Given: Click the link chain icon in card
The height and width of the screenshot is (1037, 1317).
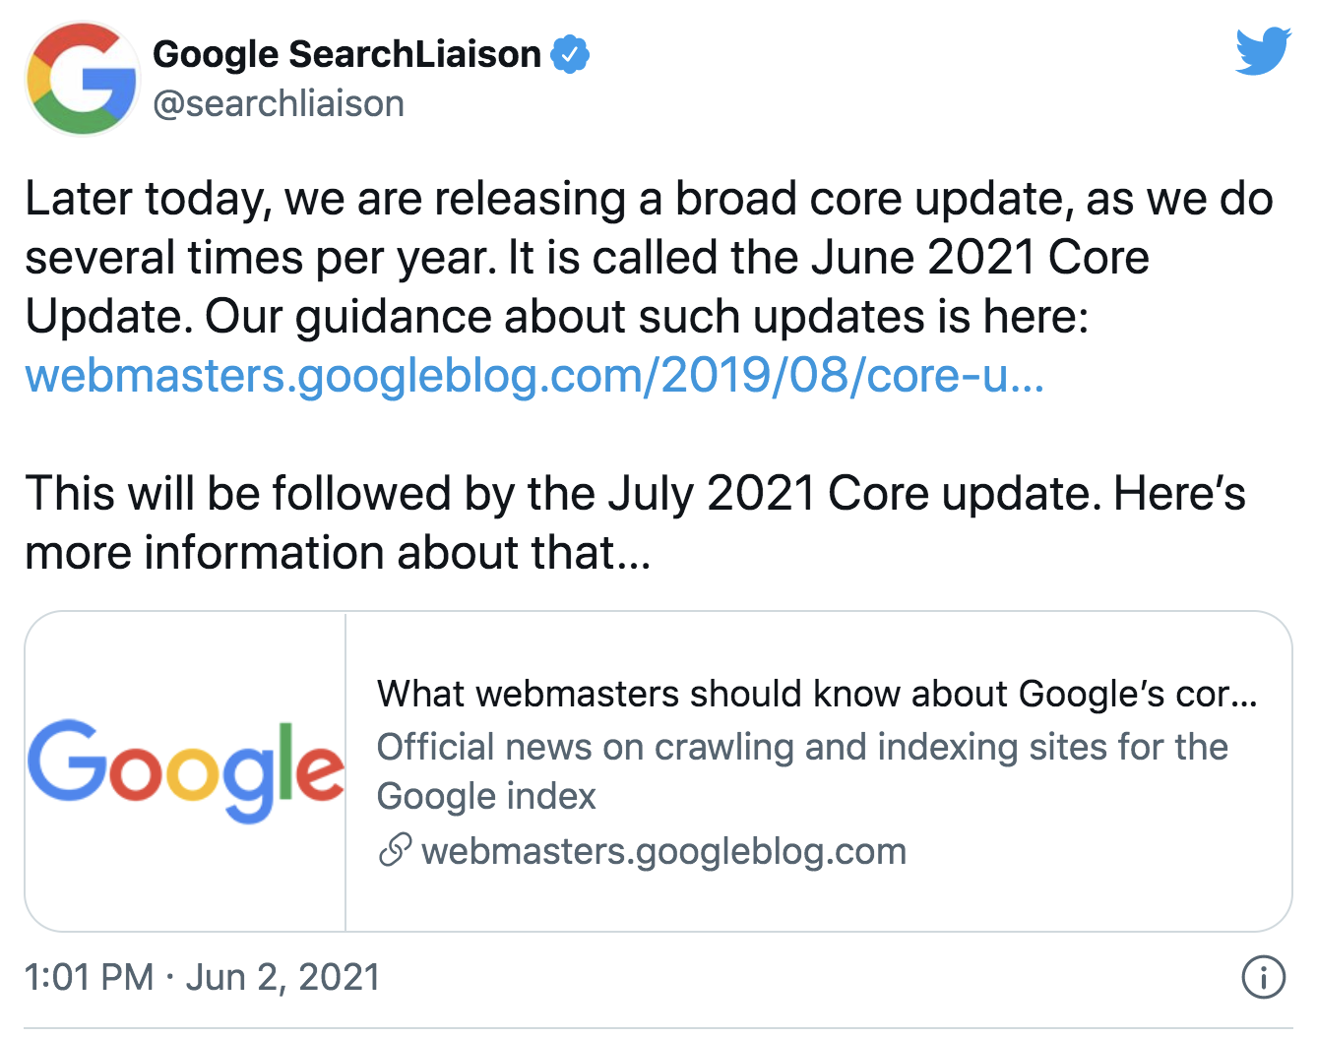Looking at the screenshot, I should pos(395,850).
